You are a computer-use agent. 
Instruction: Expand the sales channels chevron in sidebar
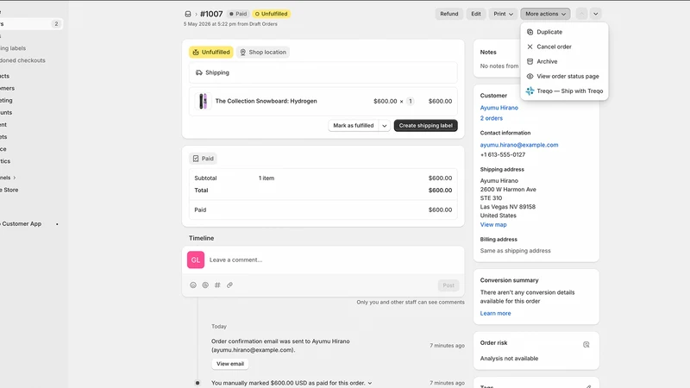(15, 178)
